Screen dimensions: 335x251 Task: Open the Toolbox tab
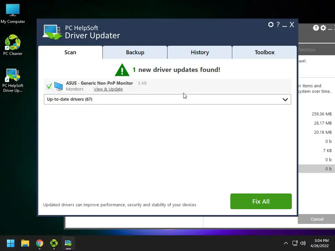point(264,52)
